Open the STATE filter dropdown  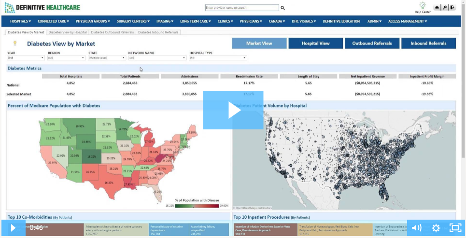(x=107, y=58)
